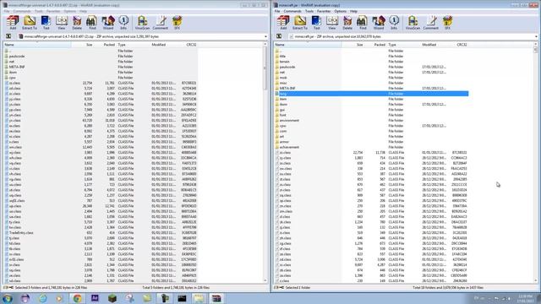Click Find icon in minecraftforge zip window
The height and width of the screenshot is (304, 541).
pyautogui.click(x=92, y=23)
